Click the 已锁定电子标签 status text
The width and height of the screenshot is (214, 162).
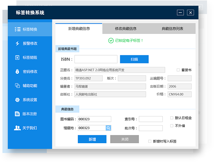coord(129,40)
